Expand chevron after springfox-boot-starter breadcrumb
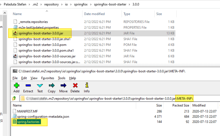220x136 pixels. [x=130, y=4]
